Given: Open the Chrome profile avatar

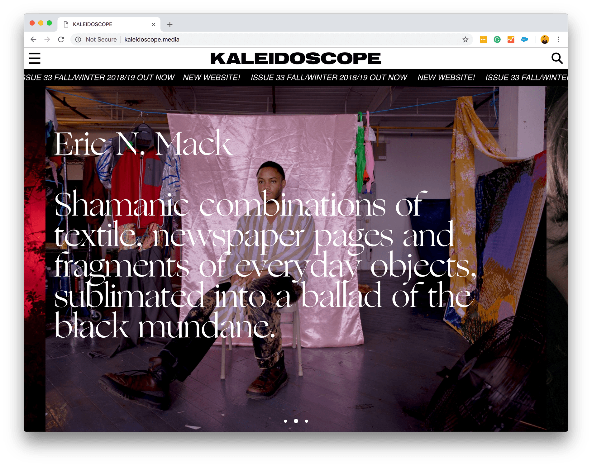Looking at the screenshot, I should 544,40.
